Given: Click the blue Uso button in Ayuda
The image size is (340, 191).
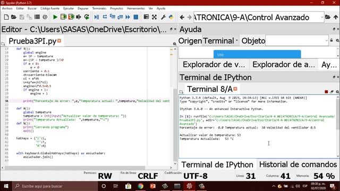Looking at the screenshot, I should coord(257,54).
